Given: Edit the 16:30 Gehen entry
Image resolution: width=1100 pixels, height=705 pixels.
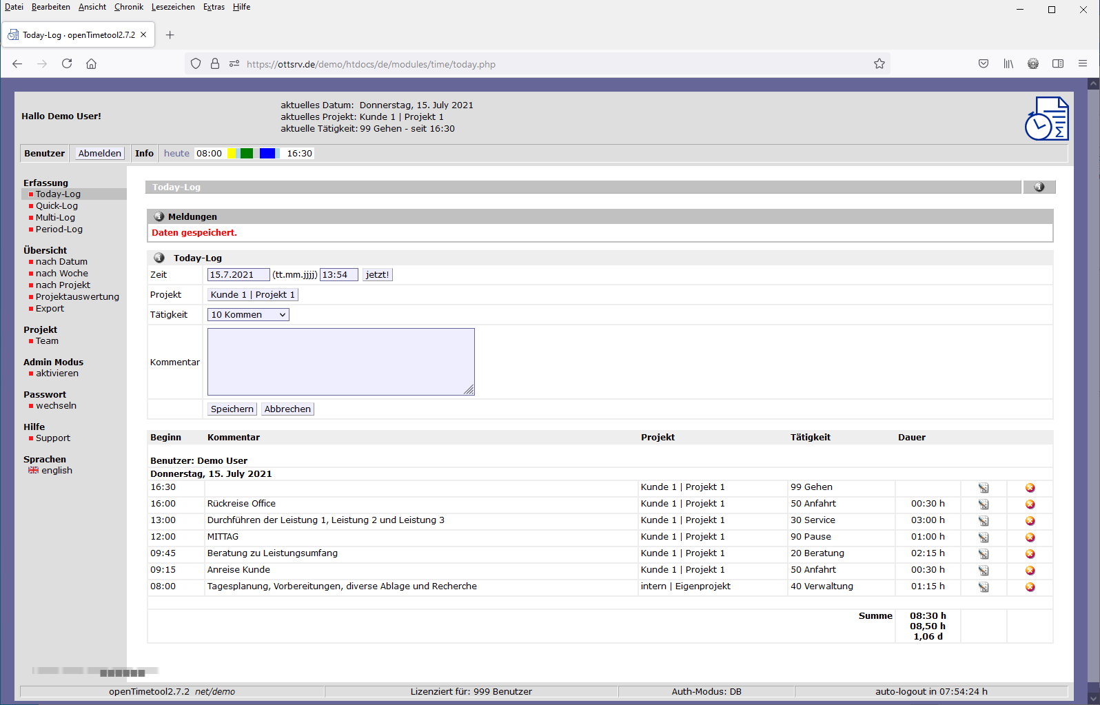Looking at the screenshot, I should 984,488.
